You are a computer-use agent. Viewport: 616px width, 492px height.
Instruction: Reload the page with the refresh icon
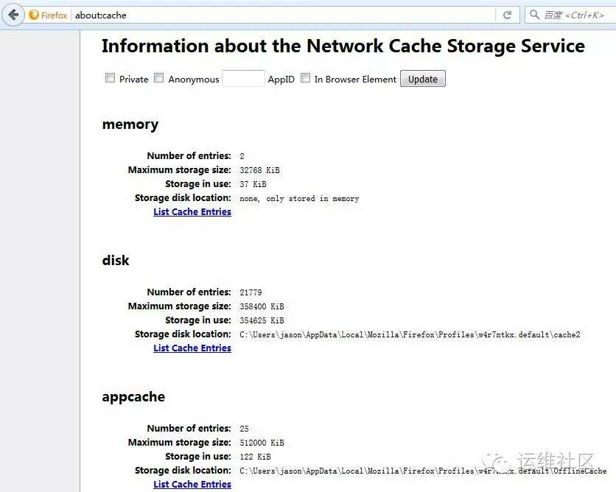click(x=507, y=15)
